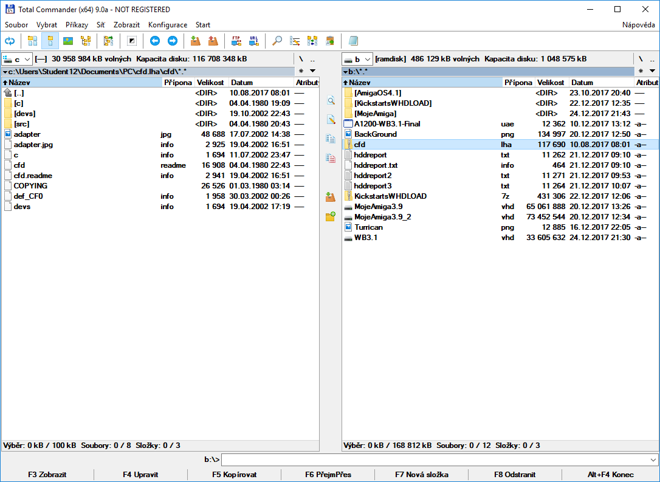660x482 pixels.
Task: Go forward with the blue right arrow
Action: click(x=173, y=41)
